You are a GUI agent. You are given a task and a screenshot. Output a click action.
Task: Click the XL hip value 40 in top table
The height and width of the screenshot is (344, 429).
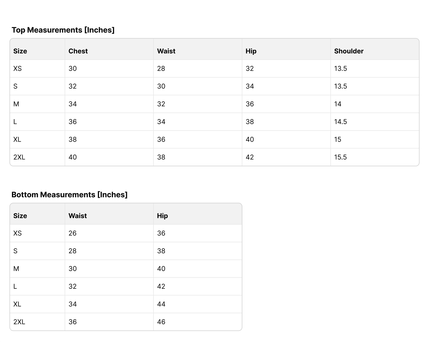(250, 140)
